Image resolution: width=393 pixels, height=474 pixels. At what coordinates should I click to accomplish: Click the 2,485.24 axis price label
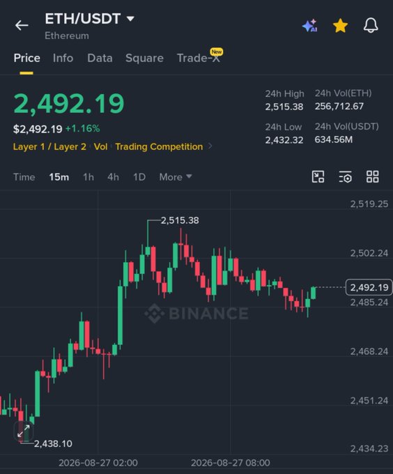pos(369,302)
